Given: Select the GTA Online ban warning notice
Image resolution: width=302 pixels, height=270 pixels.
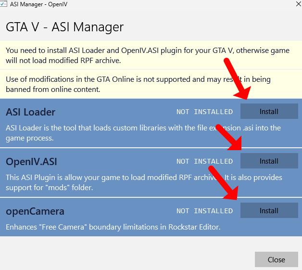Looking at the screenshot, I should [138, 84].
